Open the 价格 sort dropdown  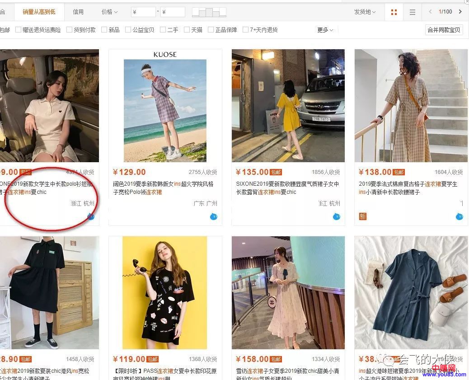point(109,12)
